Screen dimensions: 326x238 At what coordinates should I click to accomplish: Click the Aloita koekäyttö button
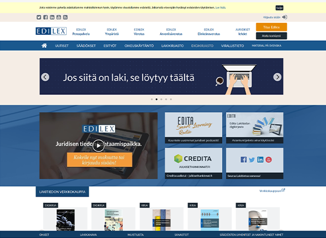coord(272,36)
